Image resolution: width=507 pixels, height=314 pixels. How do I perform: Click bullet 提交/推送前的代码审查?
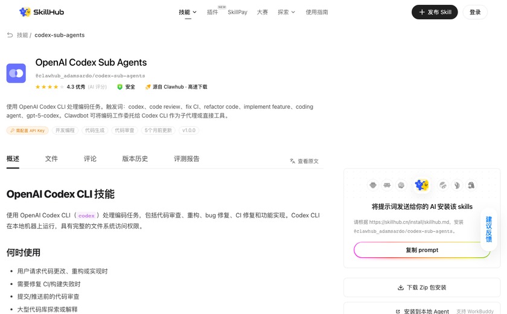point(48,296)
